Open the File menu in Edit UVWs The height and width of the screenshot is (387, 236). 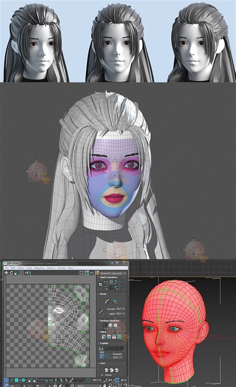(6, 268)
